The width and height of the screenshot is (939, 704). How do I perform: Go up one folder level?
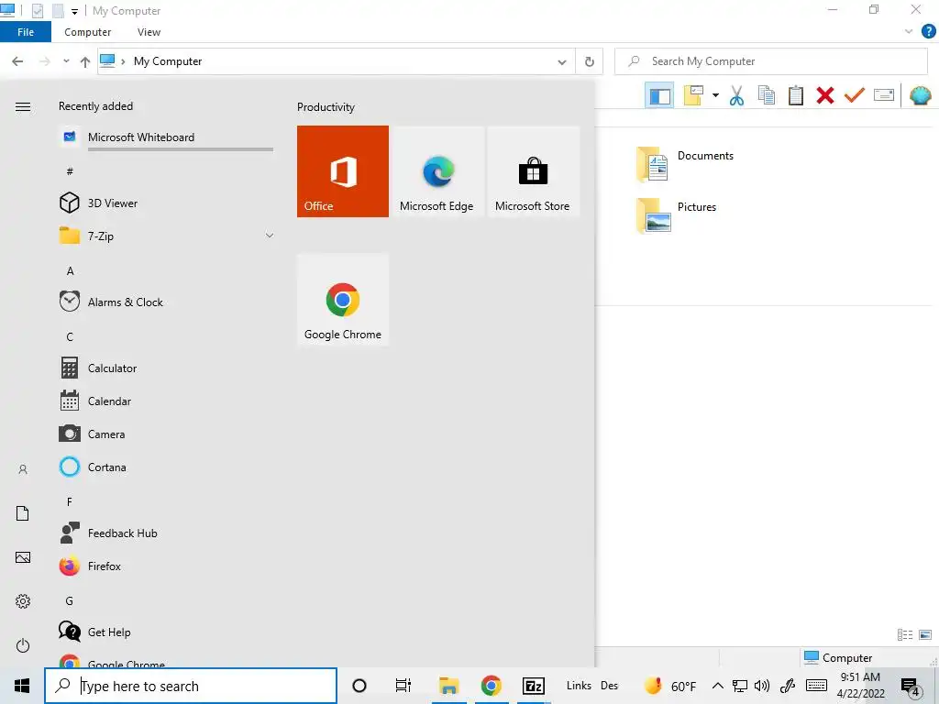click(x=85, y=61)
